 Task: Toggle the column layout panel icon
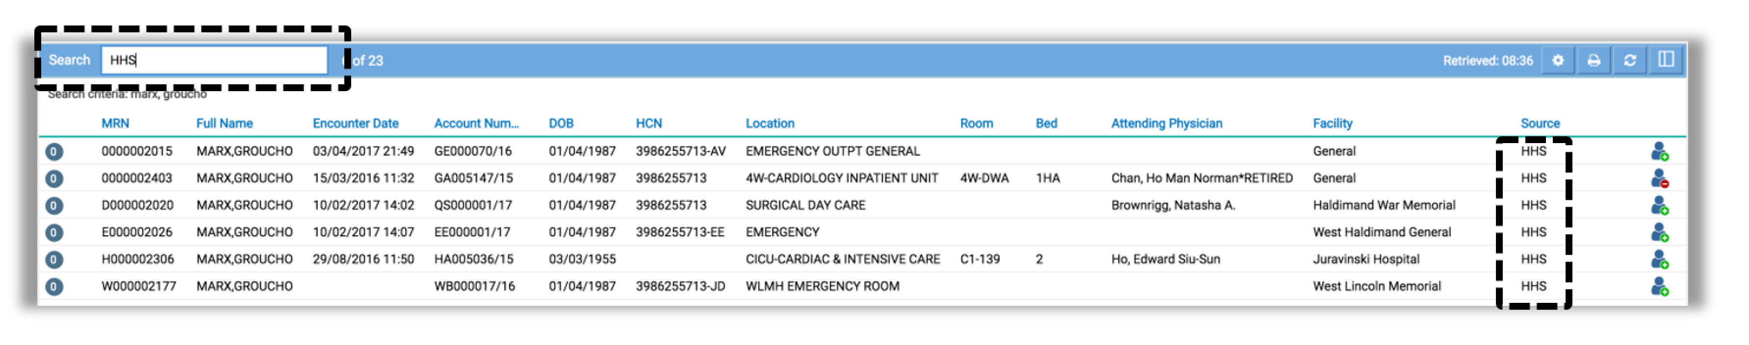pyautogui.click(x=1666, y=60)
